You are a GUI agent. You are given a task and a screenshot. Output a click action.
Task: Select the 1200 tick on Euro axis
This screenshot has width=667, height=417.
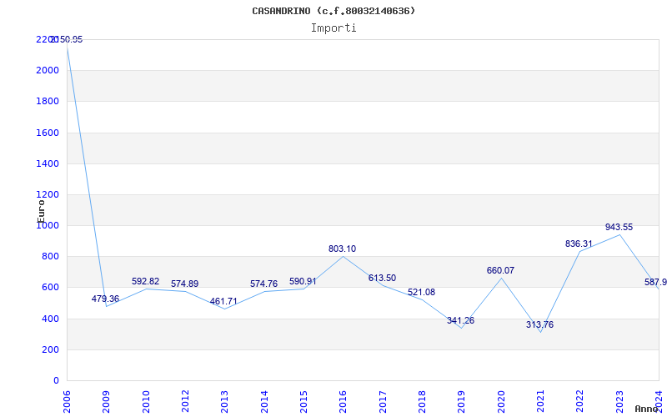pos(48,194)
